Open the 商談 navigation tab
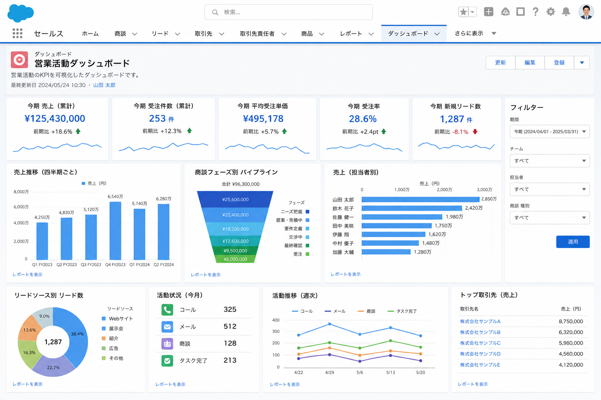The width and height of the screenshot is (601, 400). tap(120, 34)
